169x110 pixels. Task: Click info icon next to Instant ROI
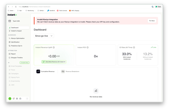[x=88, y=47]
